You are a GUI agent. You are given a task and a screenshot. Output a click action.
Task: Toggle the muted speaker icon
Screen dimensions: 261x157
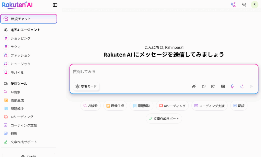point(244,5)
